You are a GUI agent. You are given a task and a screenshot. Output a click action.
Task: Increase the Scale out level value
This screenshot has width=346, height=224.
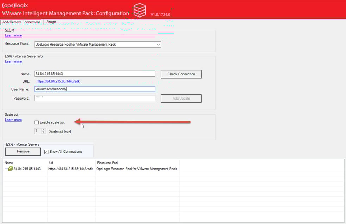click(x=43, y=129)
